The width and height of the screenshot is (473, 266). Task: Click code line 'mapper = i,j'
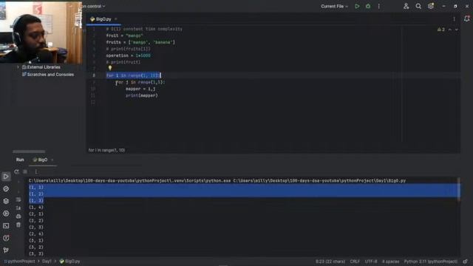[x=140, y=89]
